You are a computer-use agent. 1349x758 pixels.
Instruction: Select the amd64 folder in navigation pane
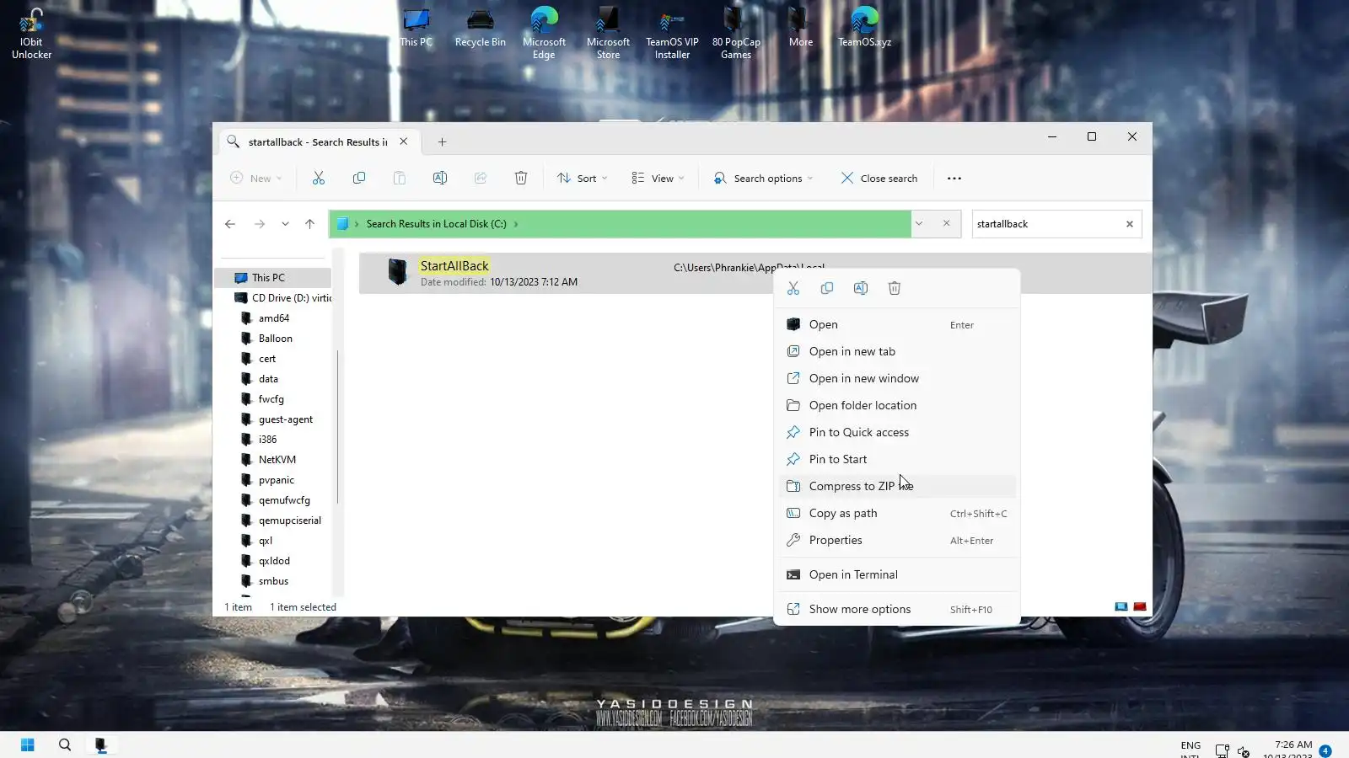click(273, 318)
